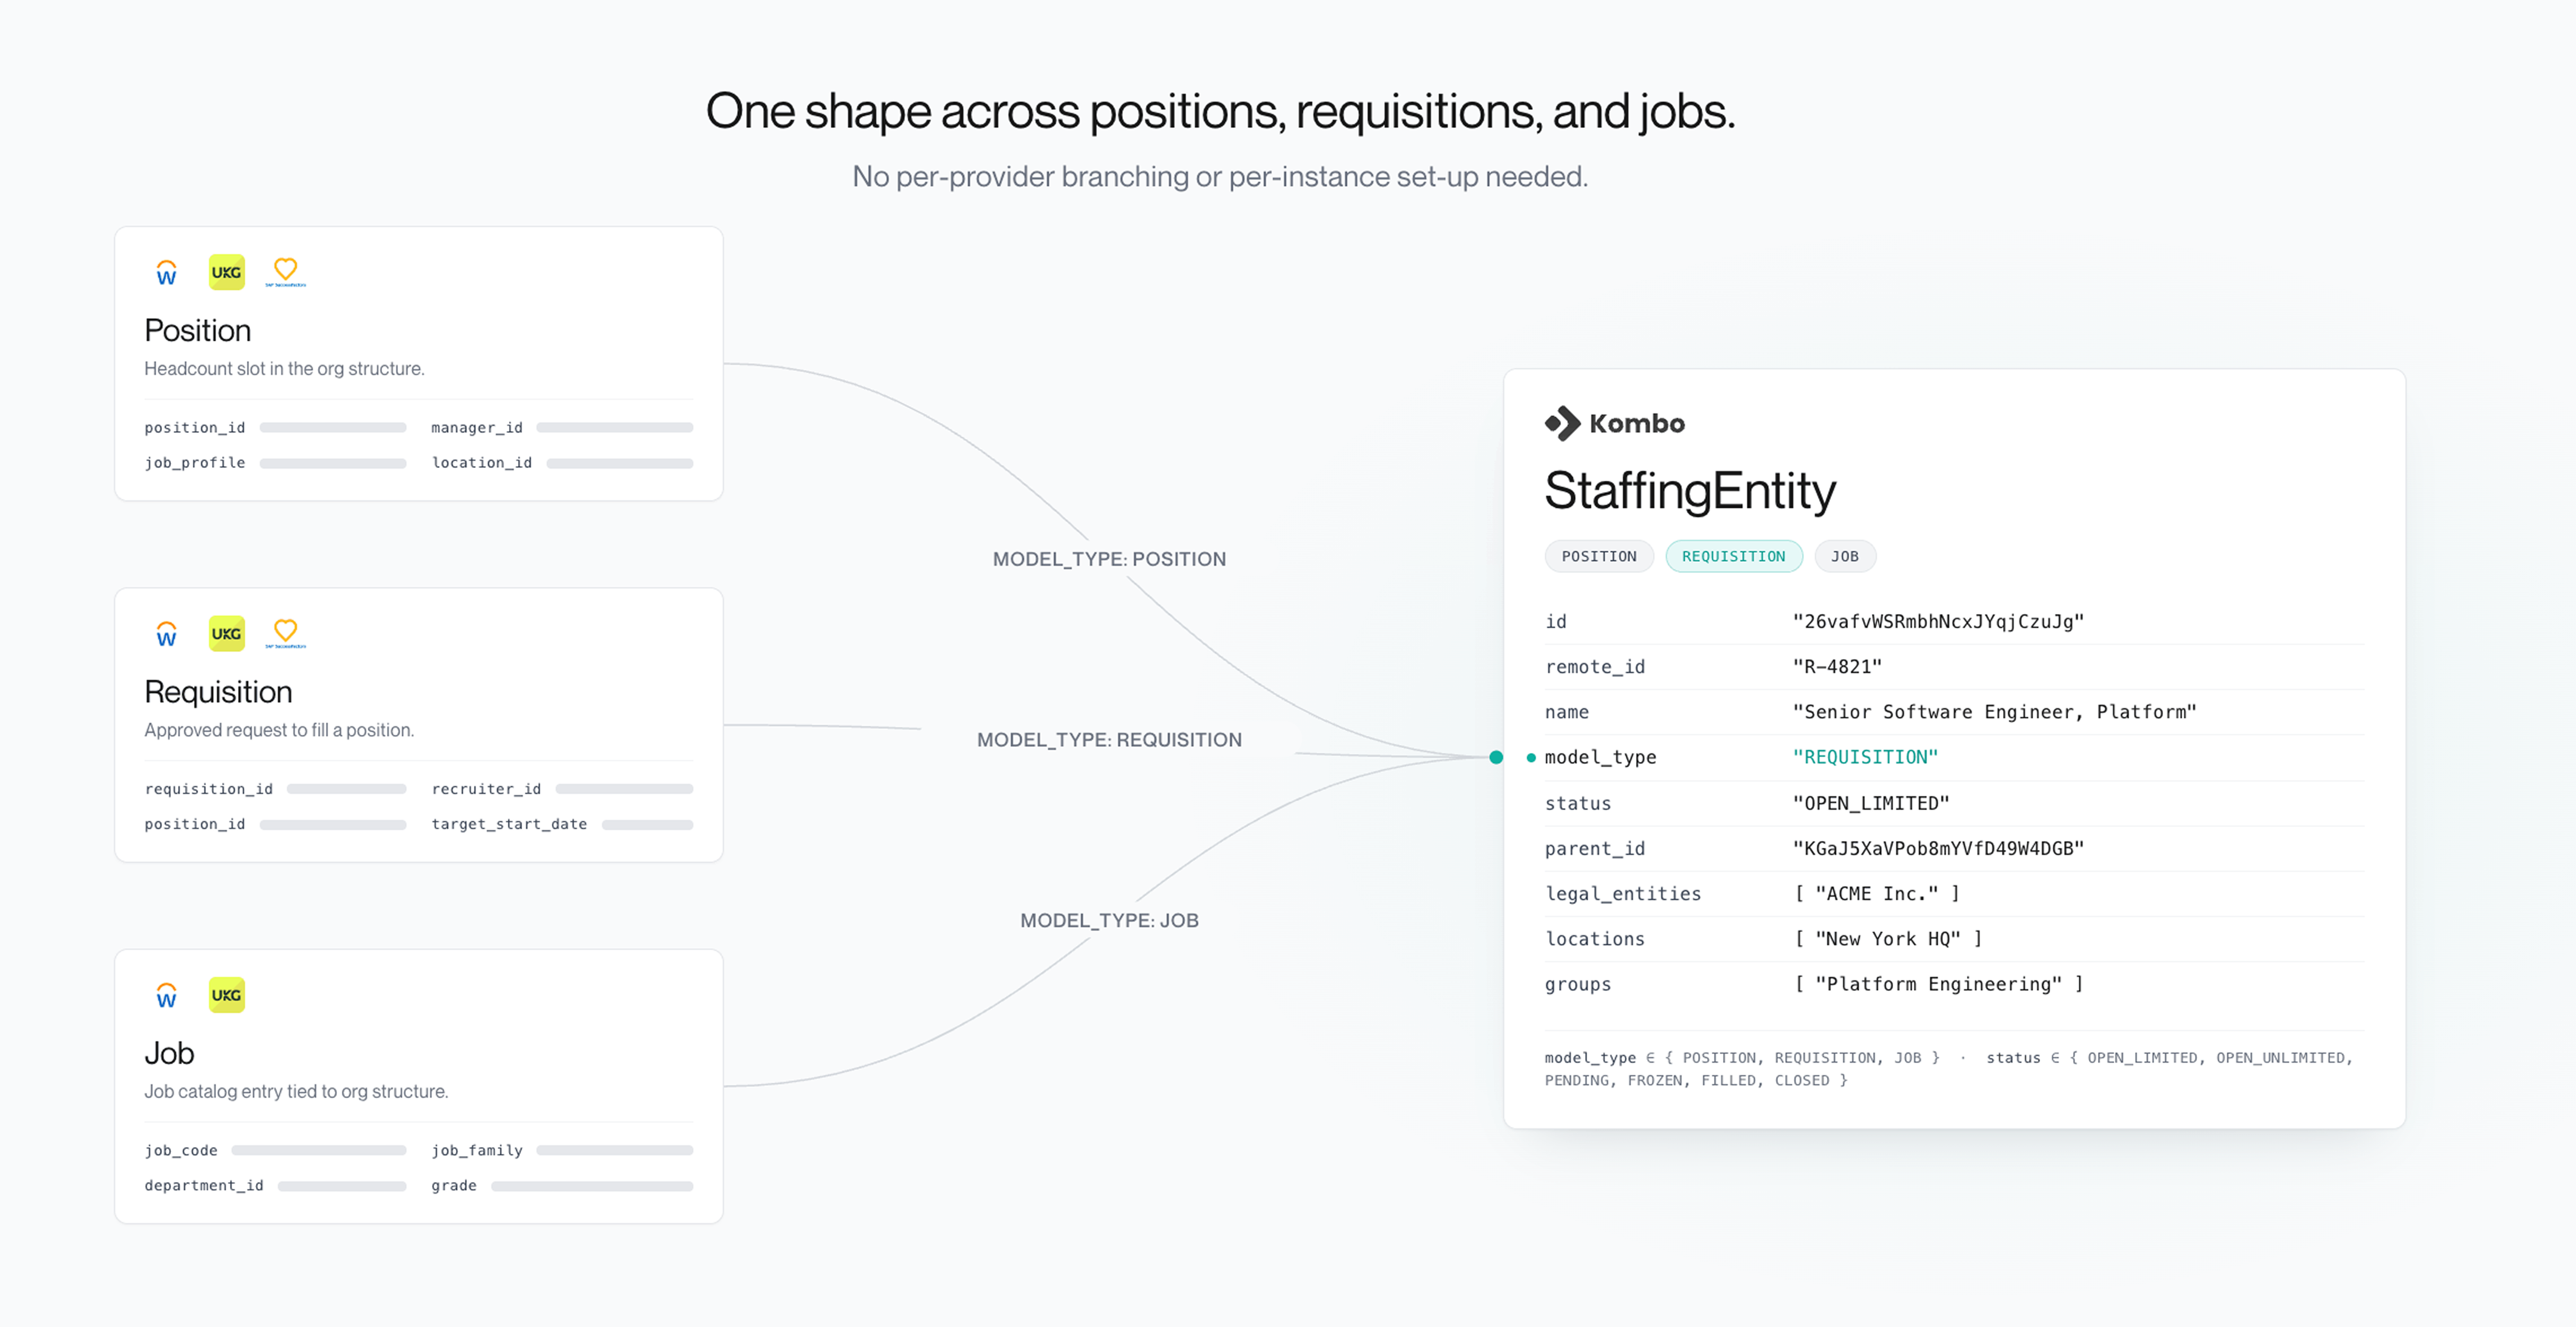
Task: Click the id value "26vafvWSRmbhNcxJYqjCzuJg"
Action: coord(1938,621)
